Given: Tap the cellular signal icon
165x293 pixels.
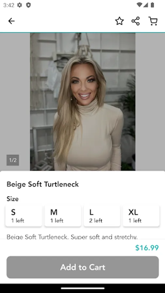Looking at the screenshot, I should (x=146, y=5).
